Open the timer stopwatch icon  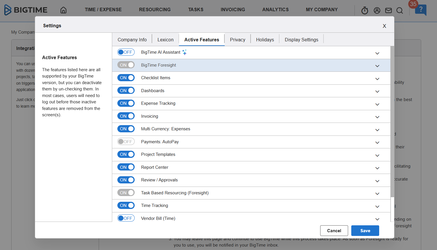[365, 11]
